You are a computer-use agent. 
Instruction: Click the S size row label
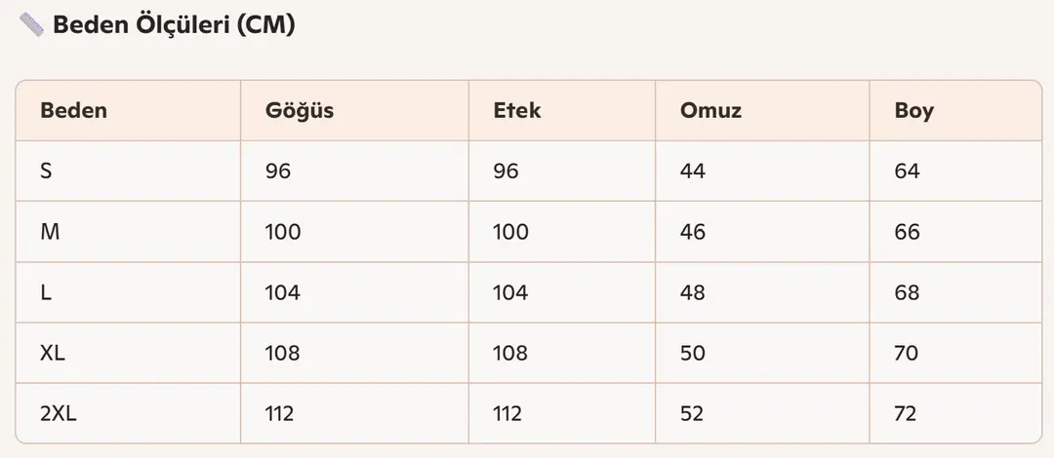coord(46,172)
